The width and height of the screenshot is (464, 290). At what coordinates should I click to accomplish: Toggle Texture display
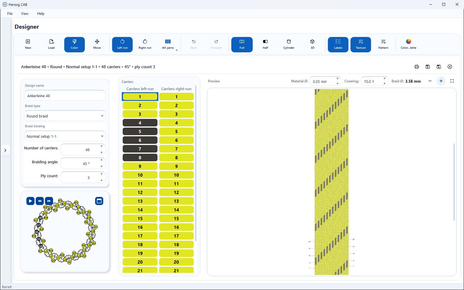point(361,44)
